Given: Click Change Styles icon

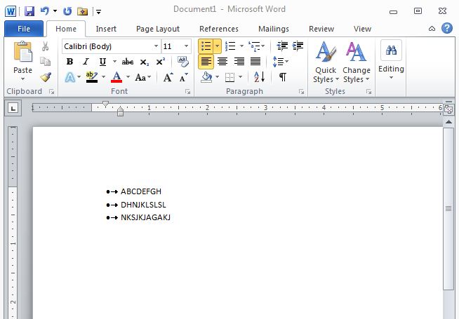Looking at the screenshot, I should pos(357,62).
